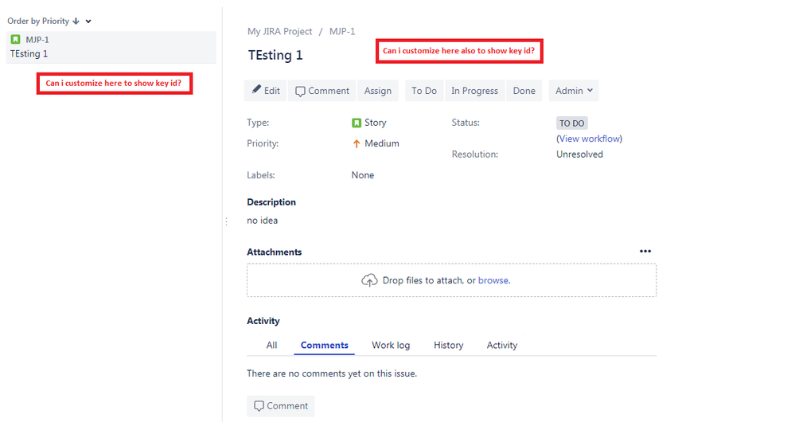Switch to the Comments tab
The height and width of the screenshot is (422, 795).
tap(325, 345)
